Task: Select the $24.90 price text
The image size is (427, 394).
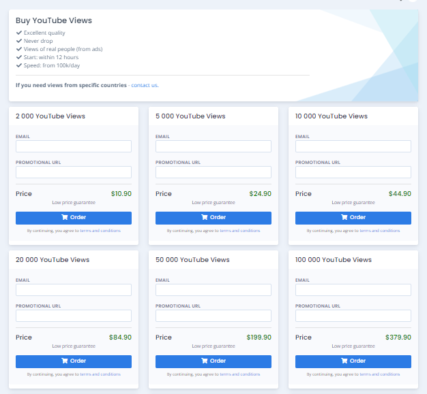Action: [260, 193]
